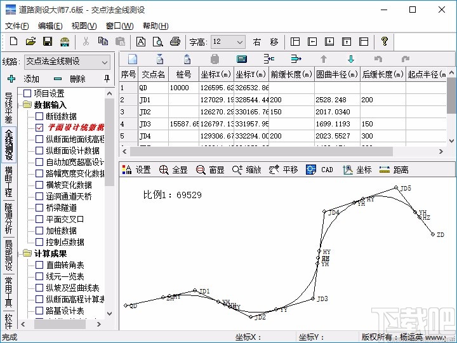Open the 文件(F) menu
The image size is (457, 343).
tap(17, 26)
